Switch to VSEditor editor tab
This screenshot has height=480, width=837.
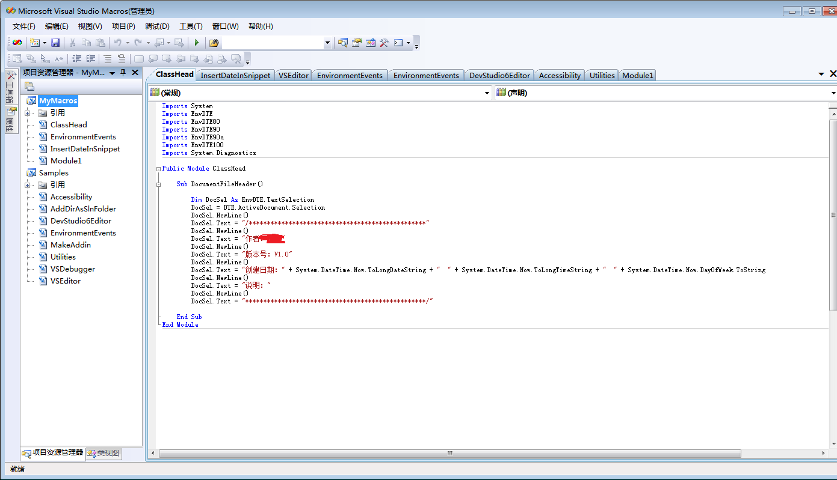[294, 75]
